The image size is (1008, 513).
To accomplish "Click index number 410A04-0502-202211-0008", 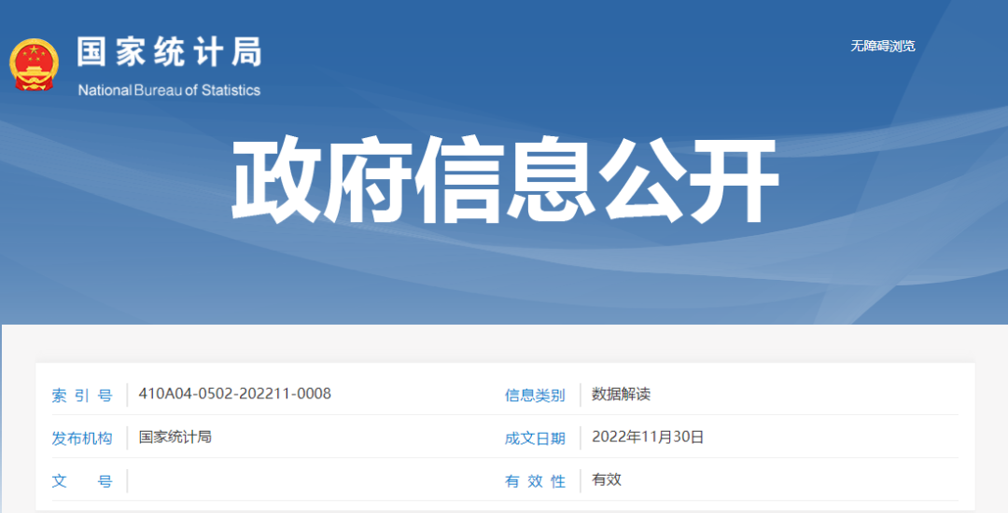I will click(234, 394).
